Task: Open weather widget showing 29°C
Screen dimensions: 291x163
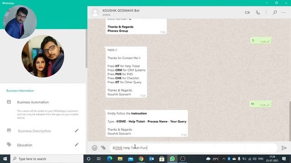Action: click(x=212, y=159)
